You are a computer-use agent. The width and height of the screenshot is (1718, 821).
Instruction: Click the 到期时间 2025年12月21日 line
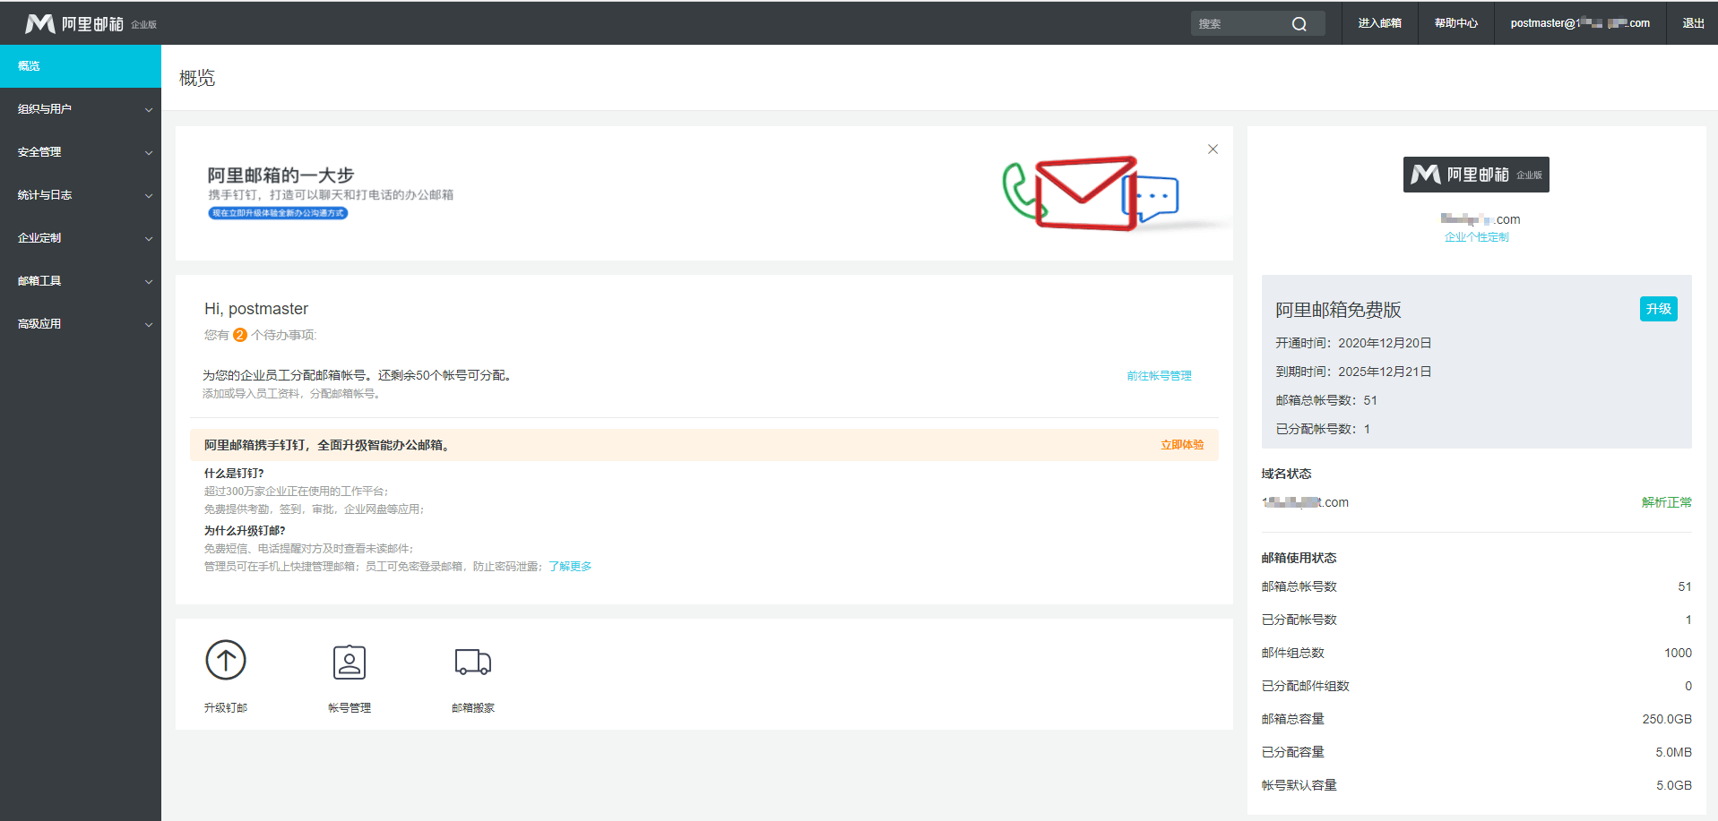click(1353, 372)
